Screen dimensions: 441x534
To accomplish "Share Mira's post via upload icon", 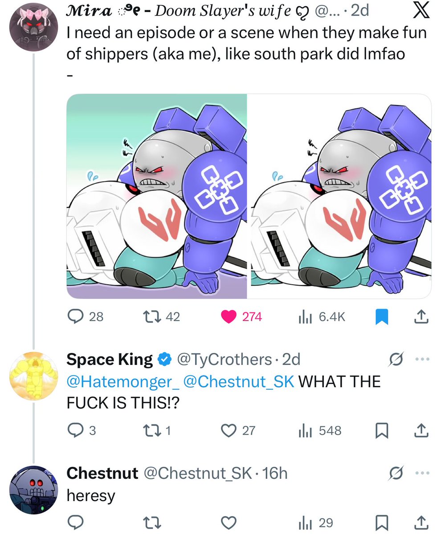I will click(421, 316).
